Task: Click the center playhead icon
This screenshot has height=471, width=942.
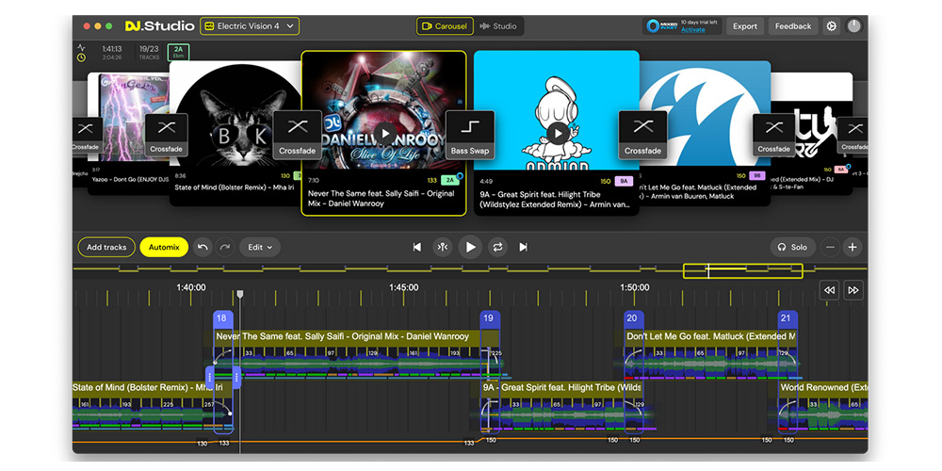Action: (443, 247)
